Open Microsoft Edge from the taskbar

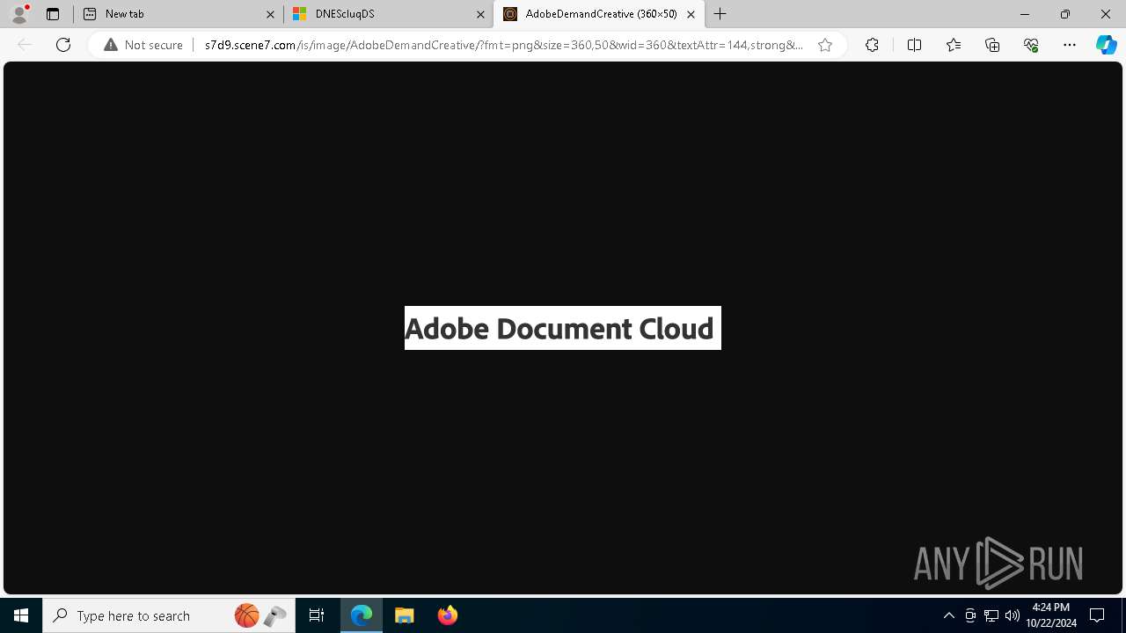coord(362,615)
